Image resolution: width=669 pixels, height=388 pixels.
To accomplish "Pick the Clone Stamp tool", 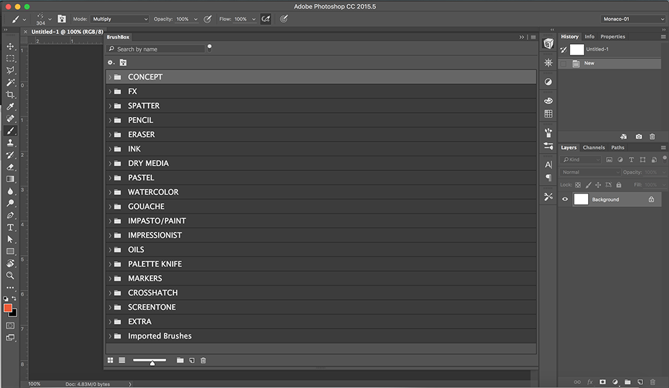I will pyautogui.click(x=10, y=143).
